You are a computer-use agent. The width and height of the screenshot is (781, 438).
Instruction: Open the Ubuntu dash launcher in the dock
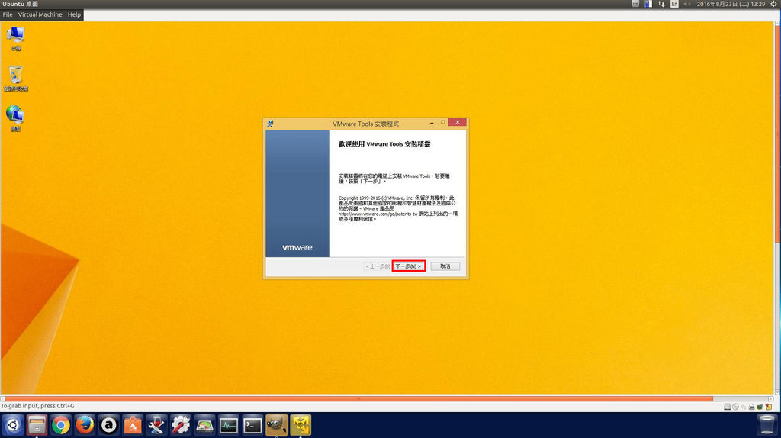point(13,425)
